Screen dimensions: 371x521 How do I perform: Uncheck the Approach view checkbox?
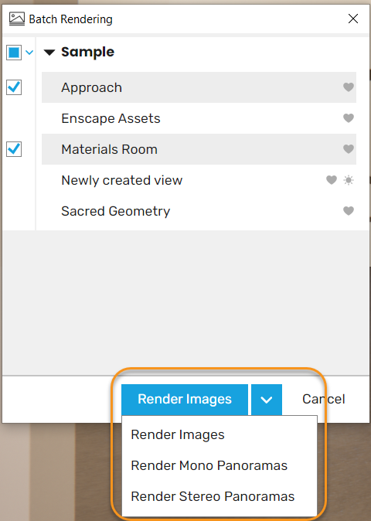pos(14,87)
